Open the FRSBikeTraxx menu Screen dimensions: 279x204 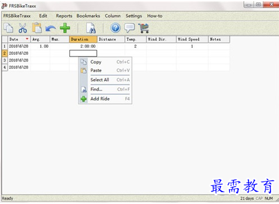(17, 16)
